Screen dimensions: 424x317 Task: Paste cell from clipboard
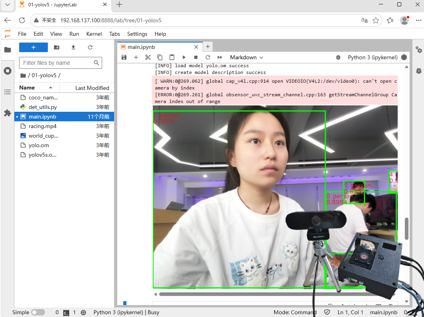[x=172, y=57]
